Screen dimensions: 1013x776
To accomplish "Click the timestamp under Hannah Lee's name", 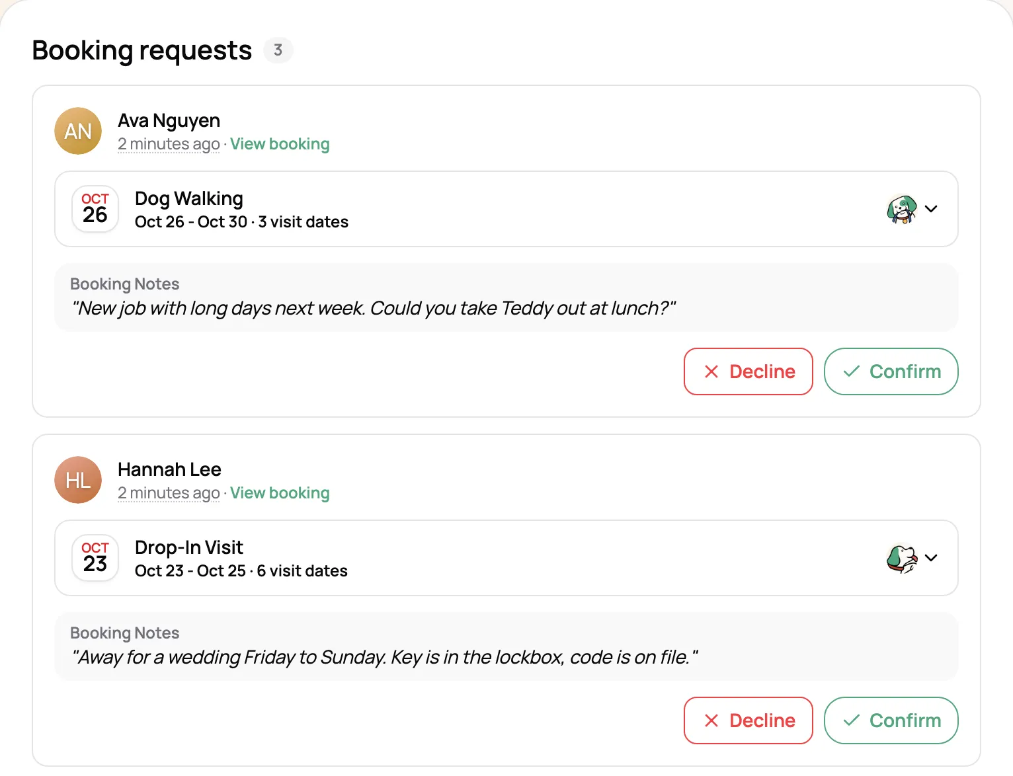I will click(169, 493).
